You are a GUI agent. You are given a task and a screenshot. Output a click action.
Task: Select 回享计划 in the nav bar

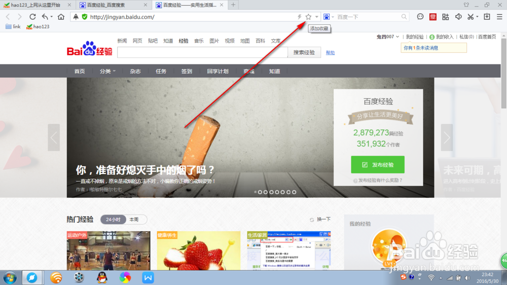(x=218, y=71)
